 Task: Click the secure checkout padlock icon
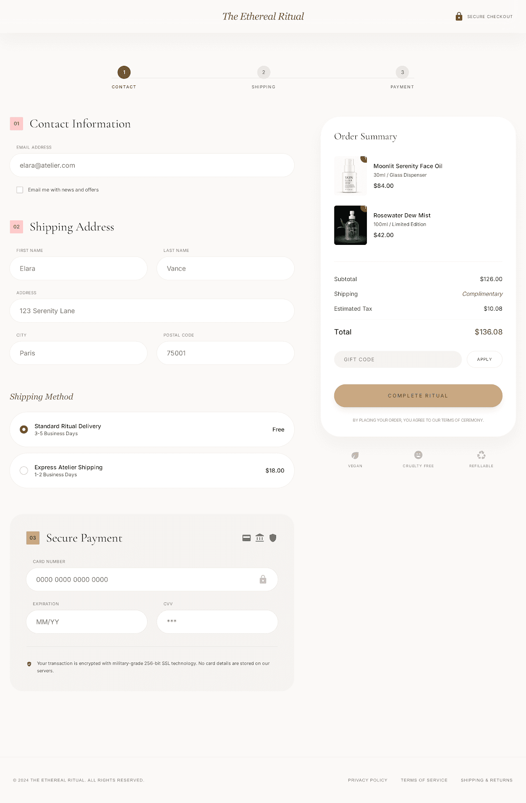(459, 17)
